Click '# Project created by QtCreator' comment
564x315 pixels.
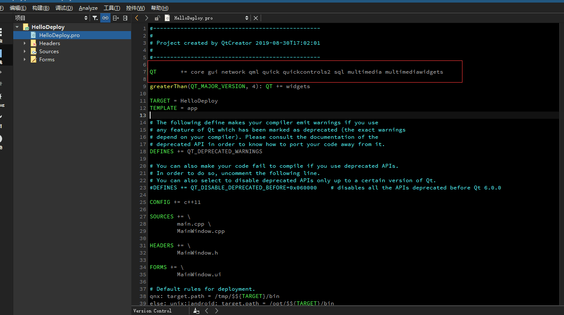pos(235,43)
